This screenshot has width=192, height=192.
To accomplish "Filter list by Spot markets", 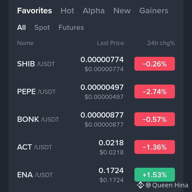I will click(x=42, y=27).
